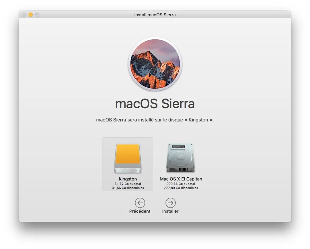
Task: Click the Install macOS Sierra title bar
Action: click(x=155, y=15)
